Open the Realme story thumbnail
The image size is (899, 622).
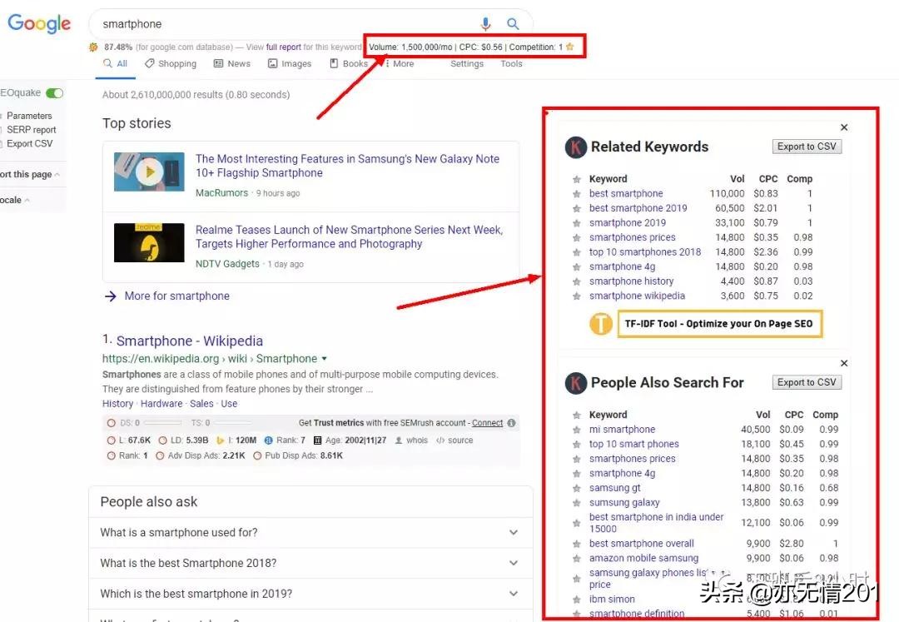[x=149, y=242]
